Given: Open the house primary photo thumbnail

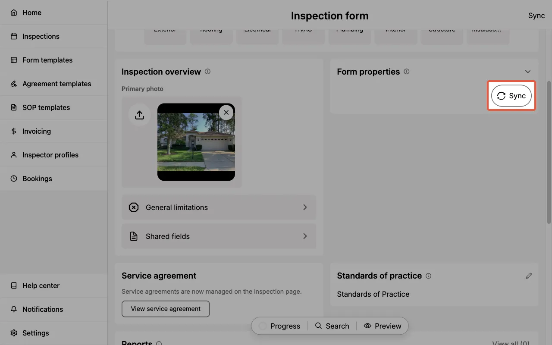Looking at the screenshot, I should (x=196, y=142).
